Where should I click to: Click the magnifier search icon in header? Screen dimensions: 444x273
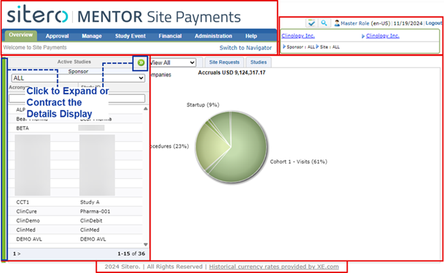click(324, 23)
